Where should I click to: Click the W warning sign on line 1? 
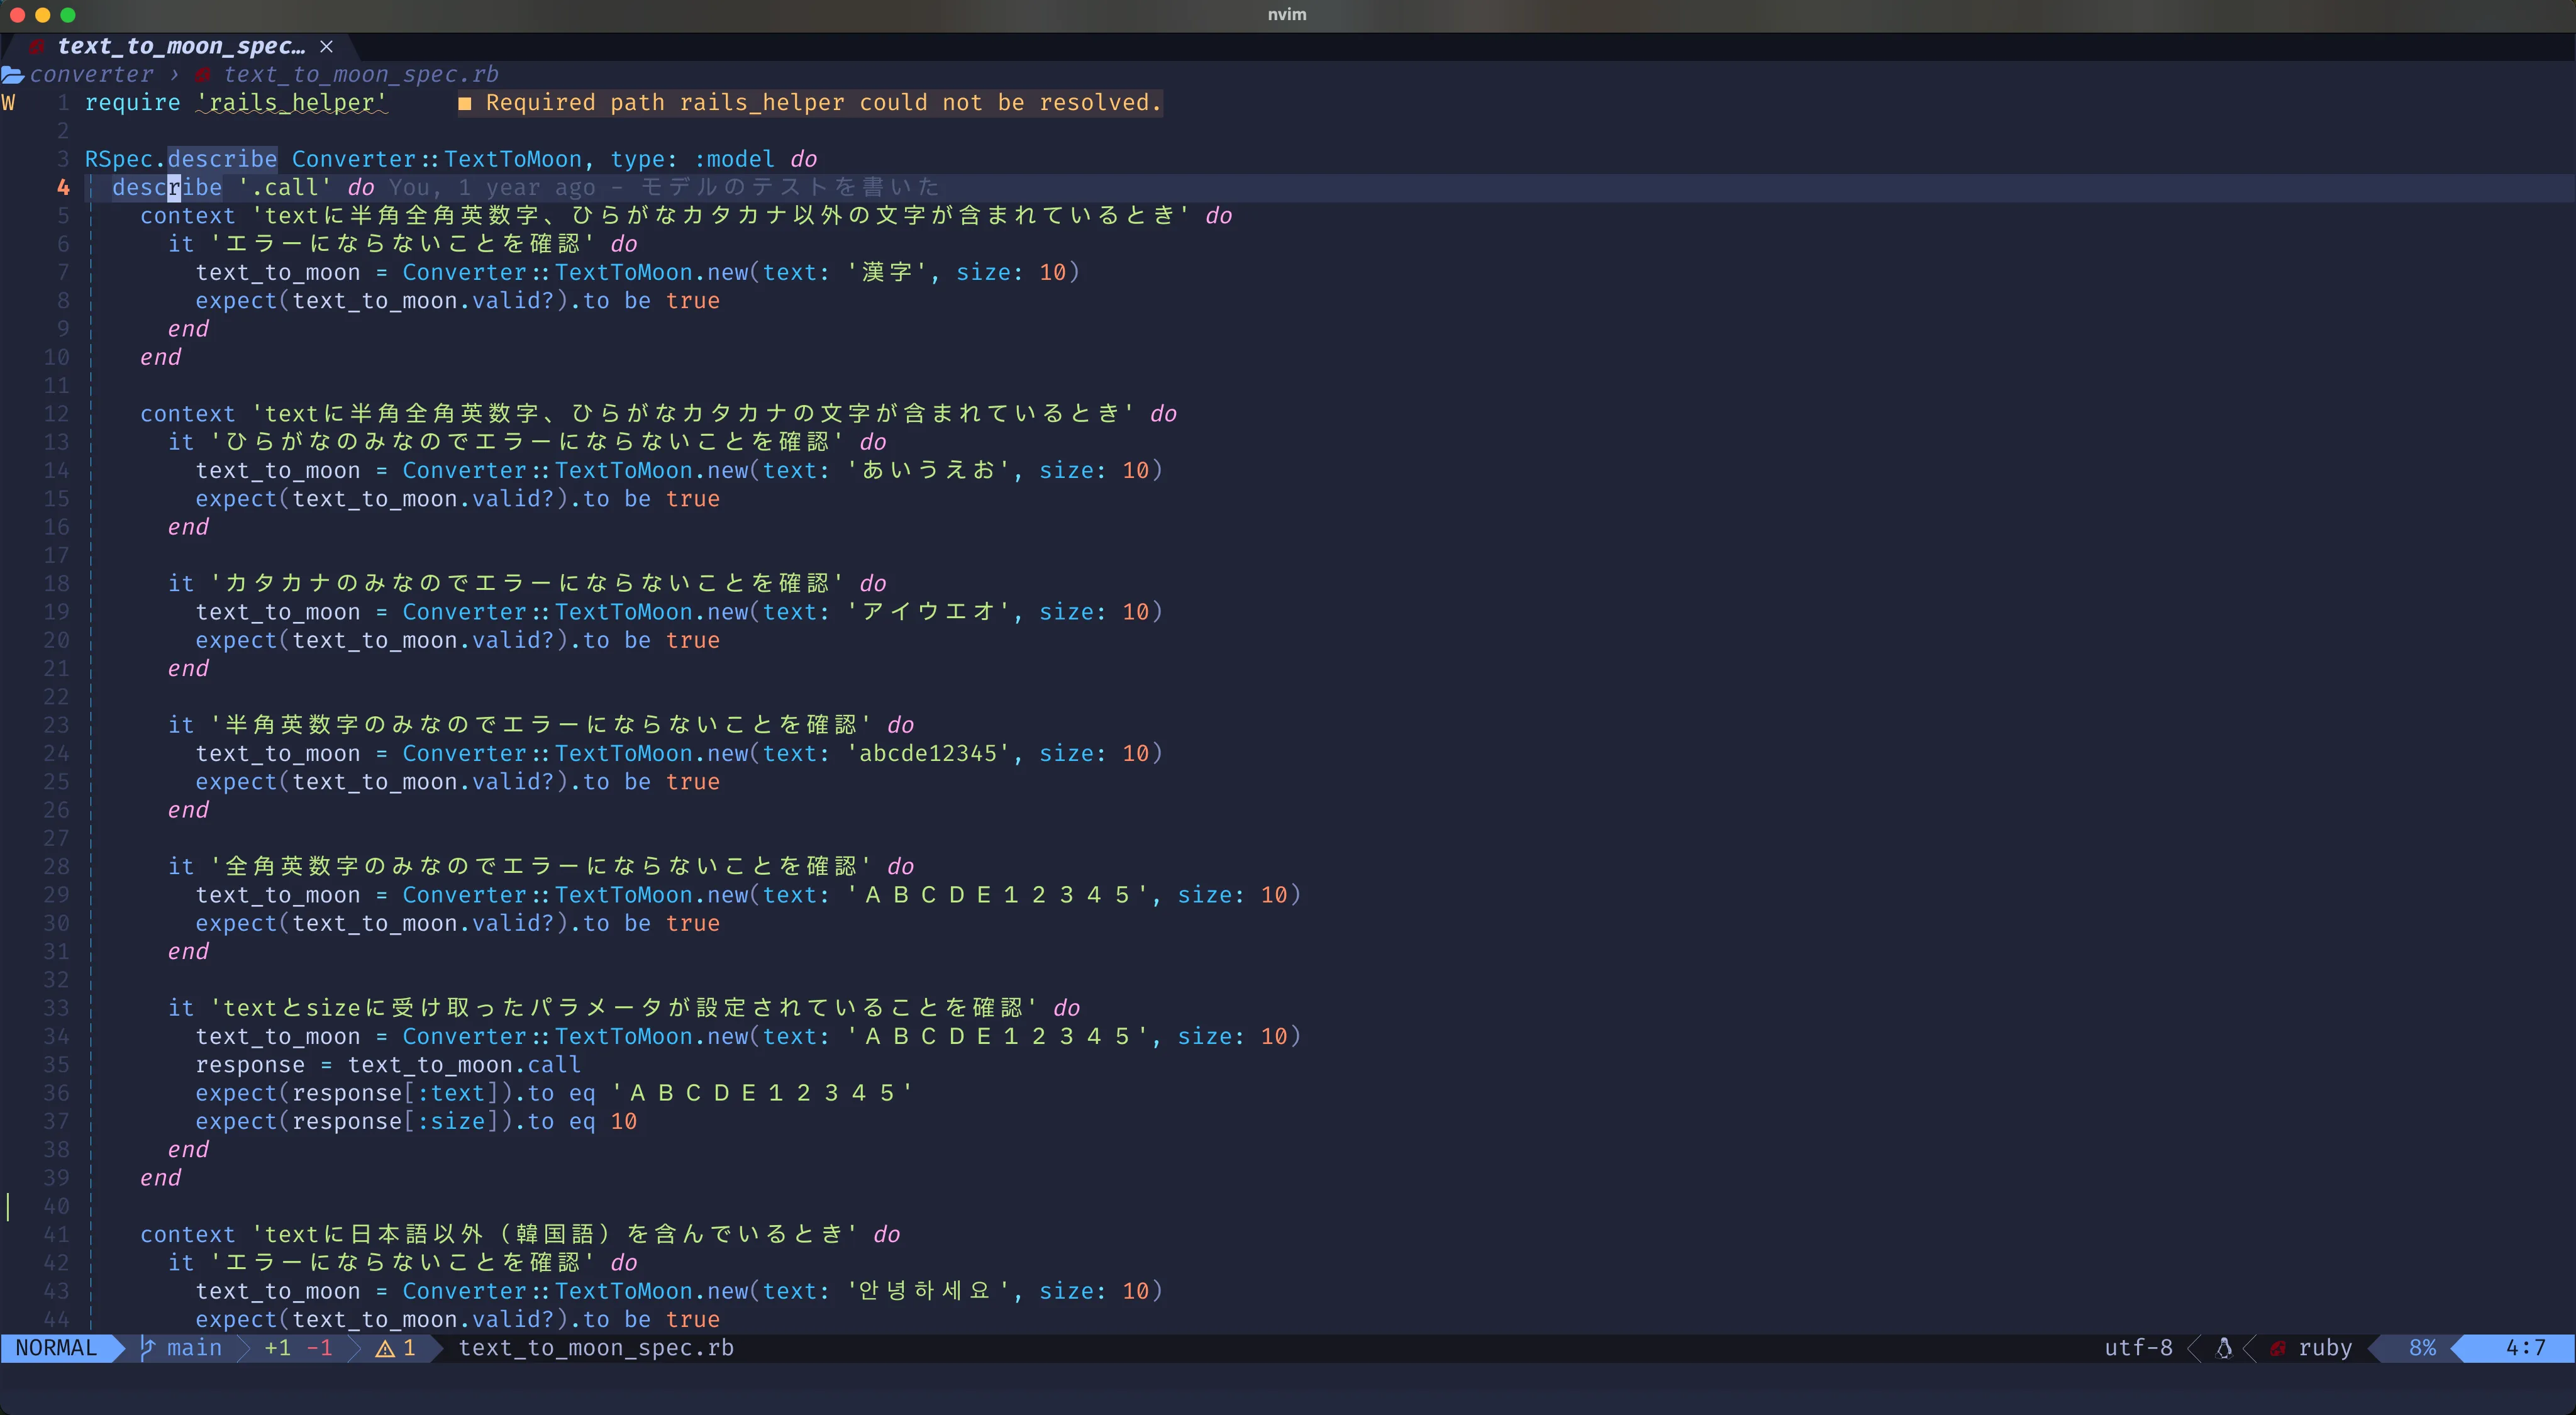(9, 103)
